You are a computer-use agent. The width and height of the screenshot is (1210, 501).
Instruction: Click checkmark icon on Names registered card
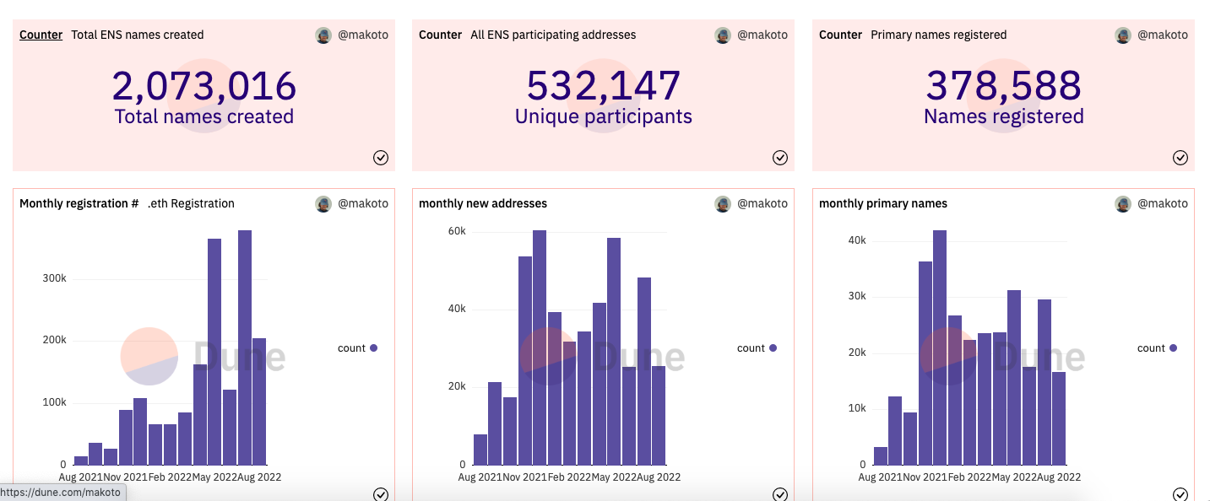click(1180, 158)
